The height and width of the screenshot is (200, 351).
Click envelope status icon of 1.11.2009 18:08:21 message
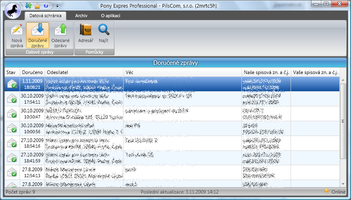[x=12, y=84]
